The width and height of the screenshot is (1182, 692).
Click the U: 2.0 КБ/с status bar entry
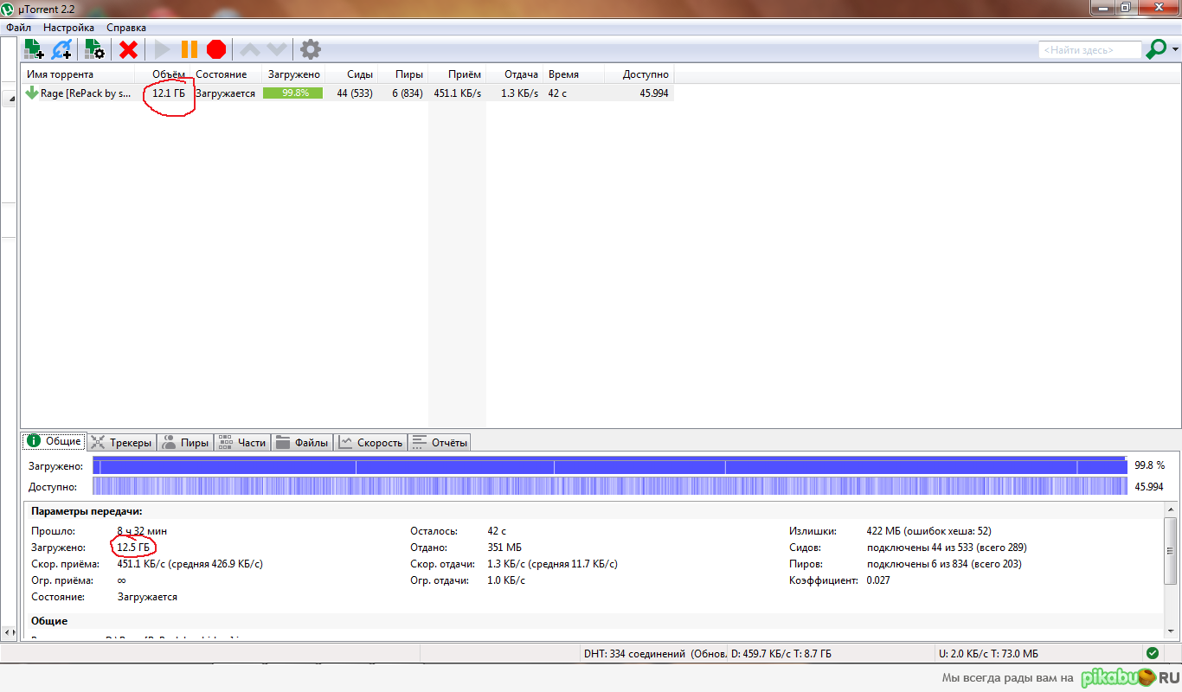(988, 654)
